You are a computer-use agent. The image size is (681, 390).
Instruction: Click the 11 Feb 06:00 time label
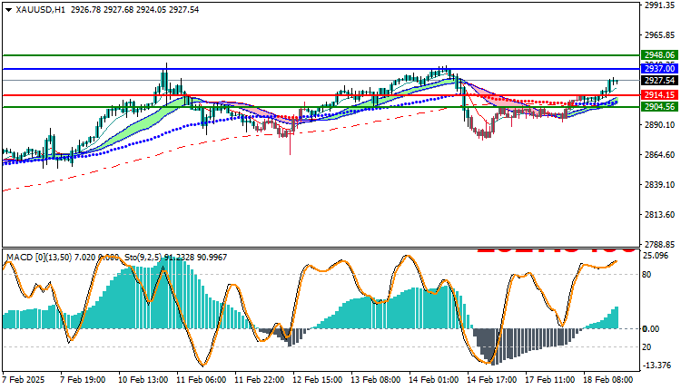pos(201,380)
